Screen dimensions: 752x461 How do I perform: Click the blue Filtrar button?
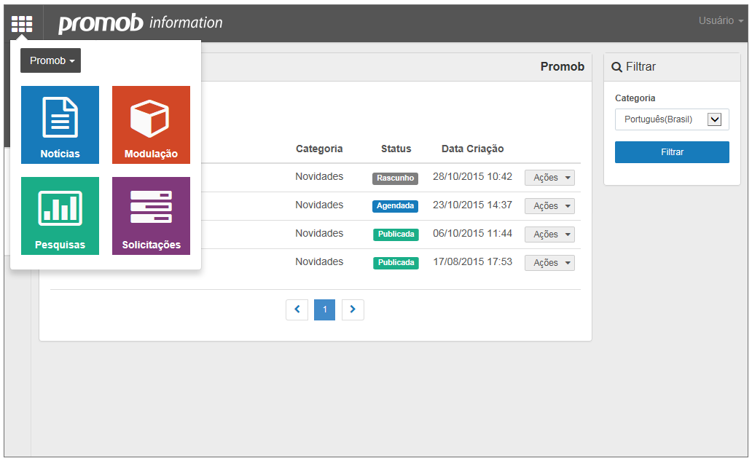coord(672,152)
